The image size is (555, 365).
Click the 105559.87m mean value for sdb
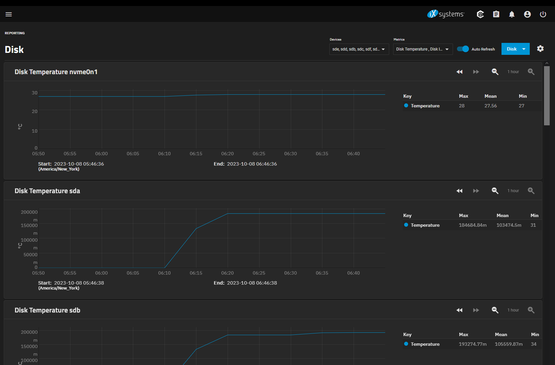click(x=508, y=344)
